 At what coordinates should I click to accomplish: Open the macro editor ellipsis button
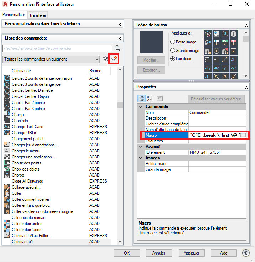(x=243, y=135)
